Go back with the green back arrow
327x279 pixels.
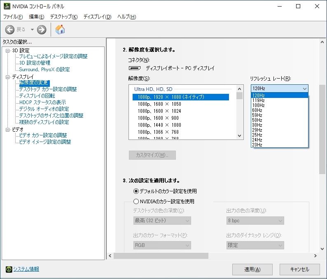[x=10, y=30]
